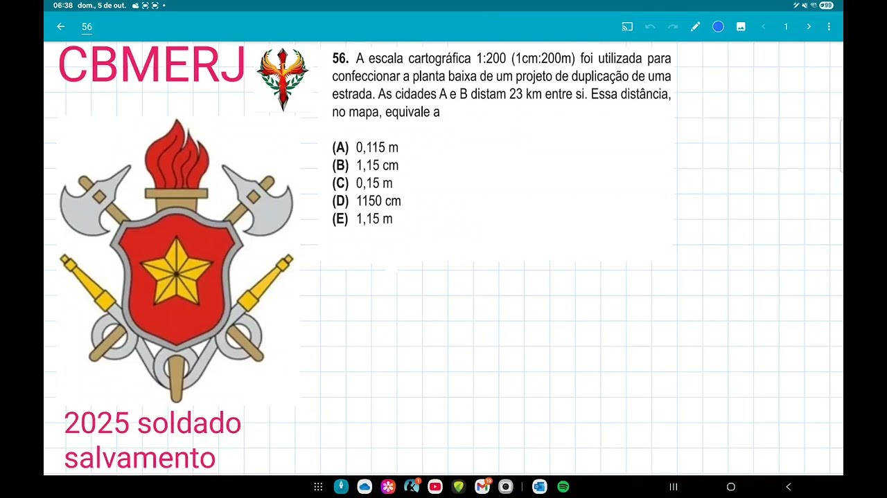Image resolution: width=887 pixels, height=498 pixels.
Task: Open the OneDrive cloud app
Action: point(365,487)
